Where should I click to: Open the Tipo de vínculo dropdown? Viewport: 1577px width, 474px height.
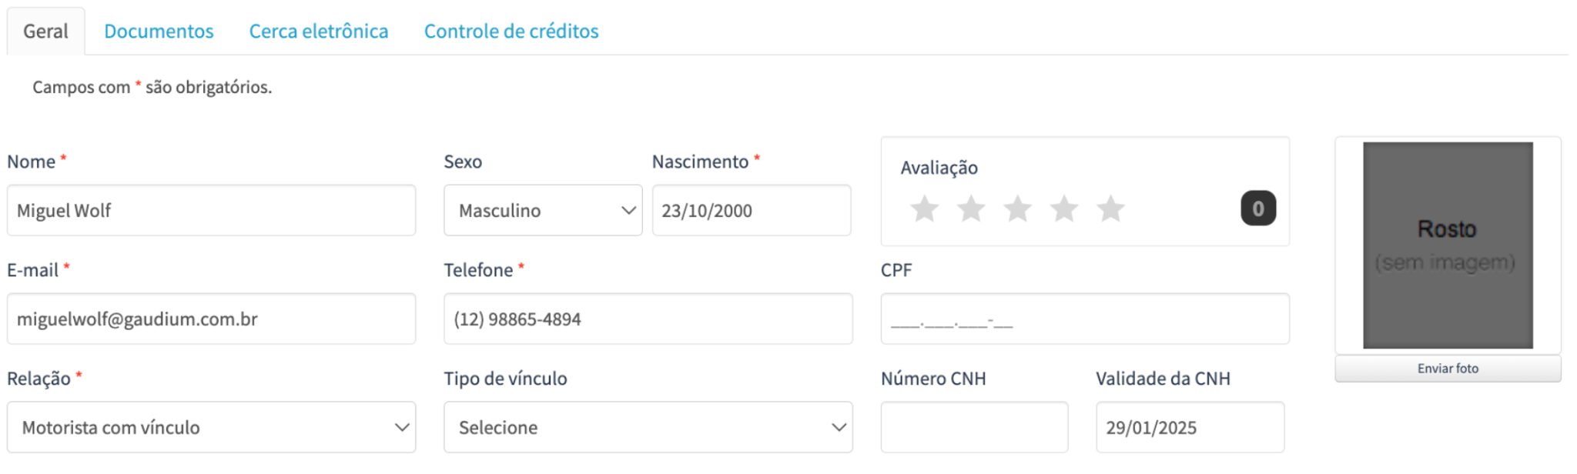648,427
